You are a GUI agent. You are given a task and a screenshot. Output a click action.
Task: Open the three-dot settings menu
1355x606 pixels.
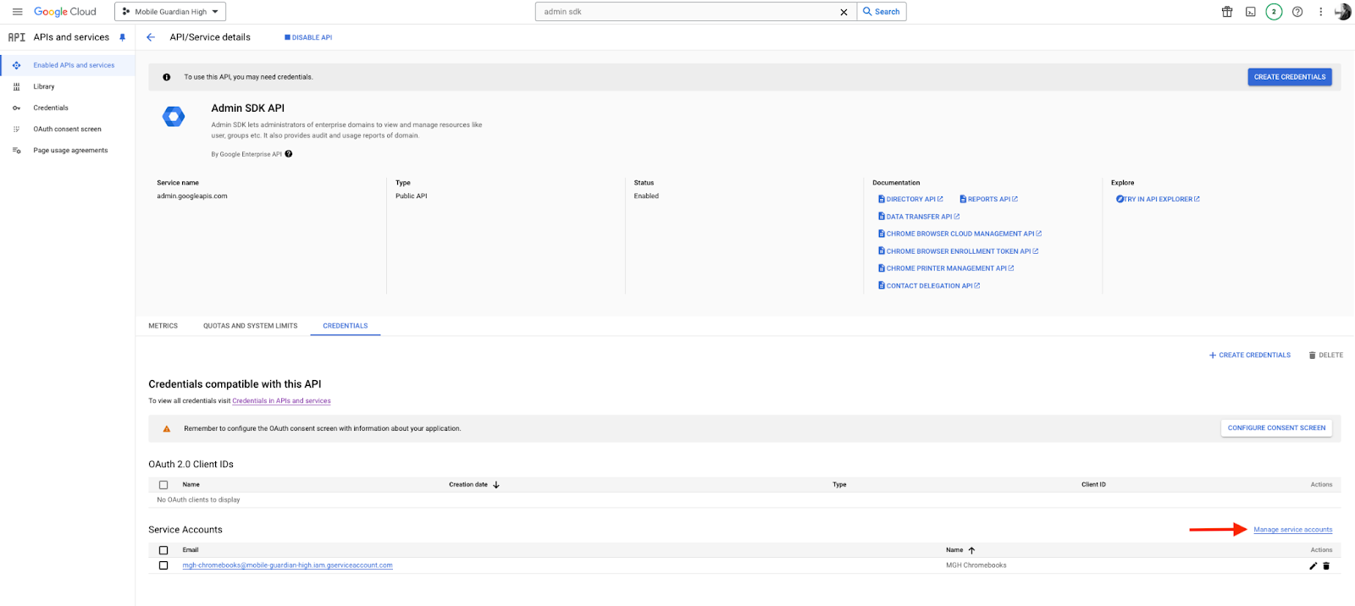click(x=1320, y=12)
